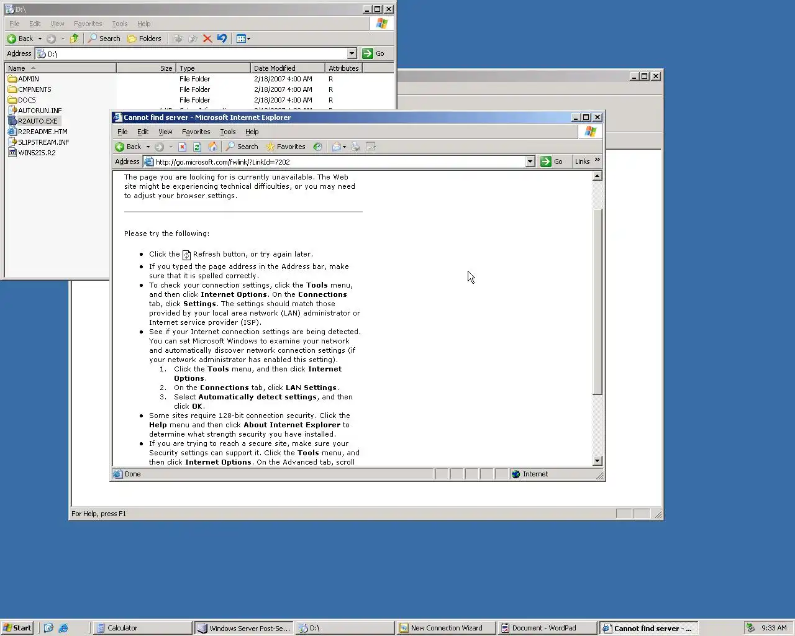Open Views button in Explorer toolbar
This screenshot has height=636, width=795.
pos(243,39)
